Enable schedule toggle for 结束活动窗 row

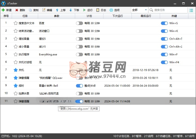click(79, 31)
